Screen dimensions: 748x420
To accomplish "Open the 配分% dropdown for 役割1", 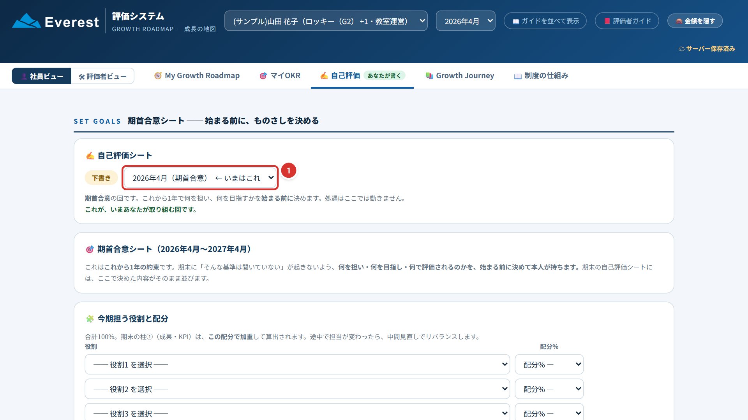I will pos(549,364).
